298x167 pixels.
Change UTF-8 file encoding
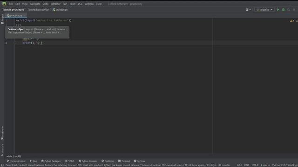[255, 165]
